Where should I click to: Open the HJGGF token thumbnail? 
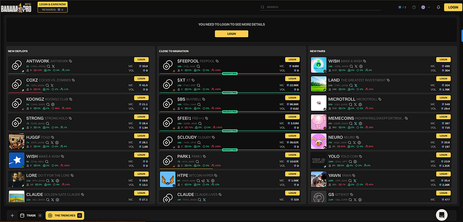click(x=17, y=141)
